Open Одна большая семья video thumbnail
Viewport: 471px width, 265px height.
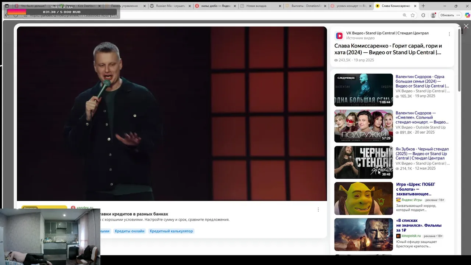pyautogui.click(x=364, y=90)
